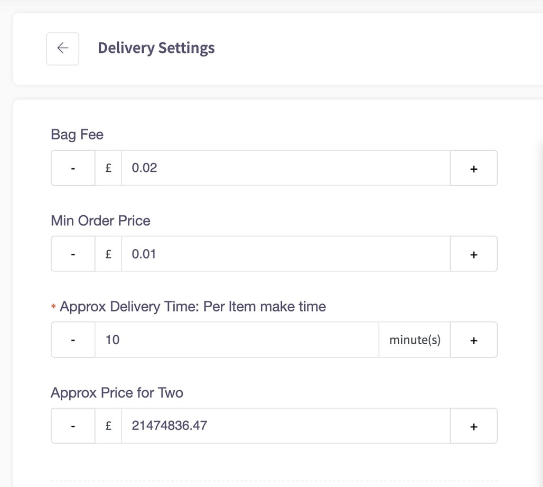Viewport: 543px width, 487px height.
Task: Increase the Approx Price for Two
Action: click(x=473, y=426)
